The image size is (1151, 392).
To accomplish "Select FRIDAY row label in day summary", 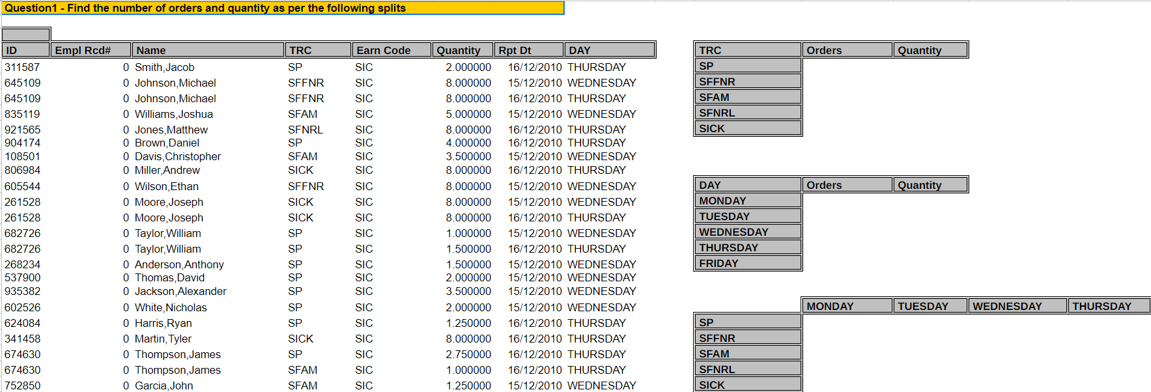I will (x=748, y=263).
